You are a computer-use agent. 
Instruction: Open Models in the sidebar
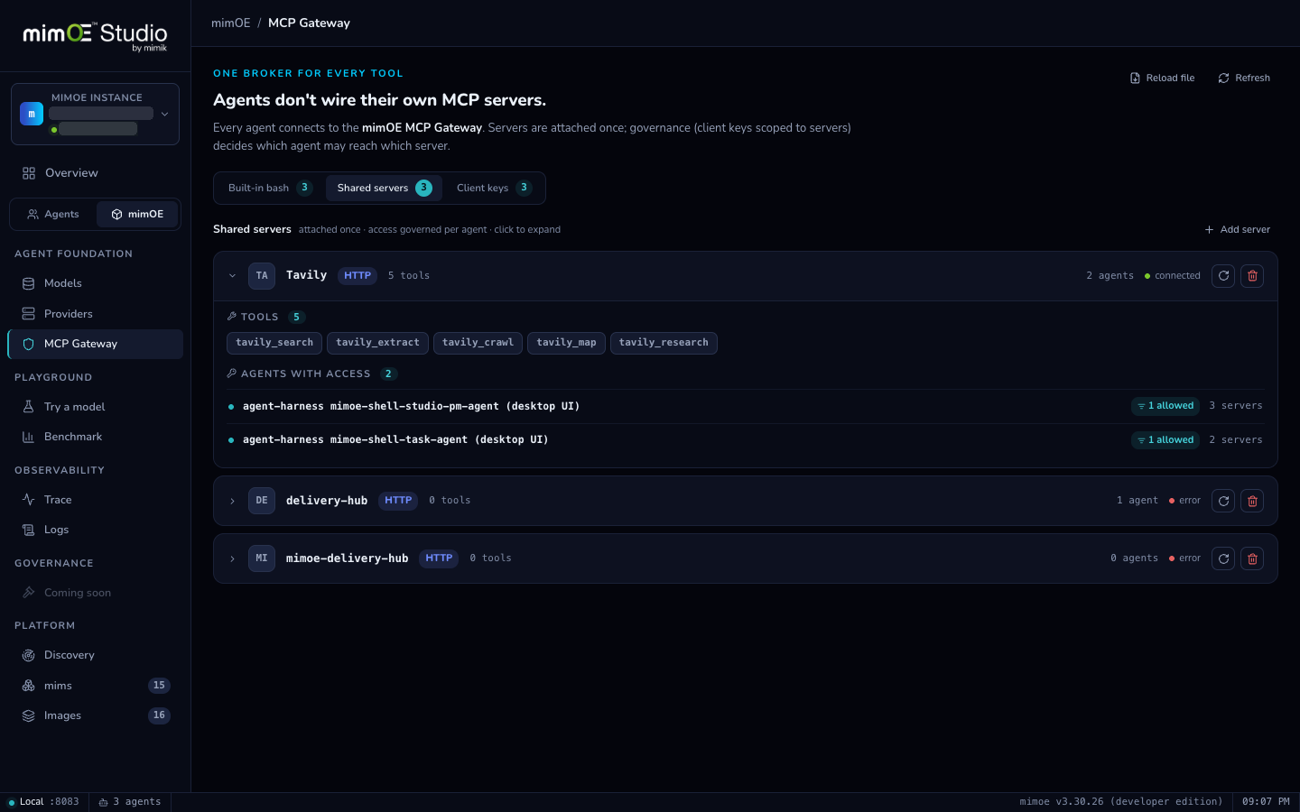[95, 283]
